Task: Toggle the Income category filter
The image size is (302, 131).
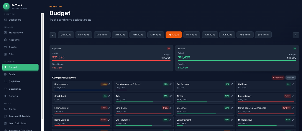Action: click(290, 78)
